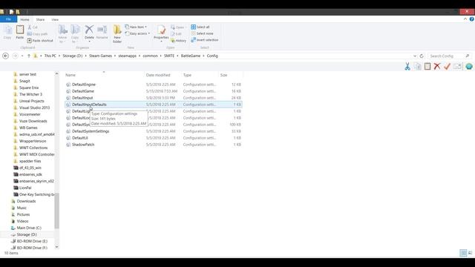Expand the chevron after This PC in the breadcrumb
Screen dimensions: 475x267
pyautogui.click(x=59, y=56)
